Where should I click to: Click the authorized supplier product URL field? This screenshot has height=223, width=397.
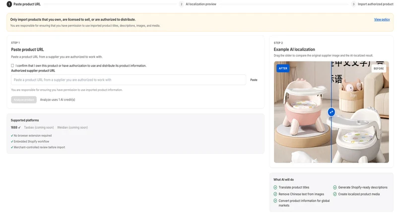click(129, 80)
